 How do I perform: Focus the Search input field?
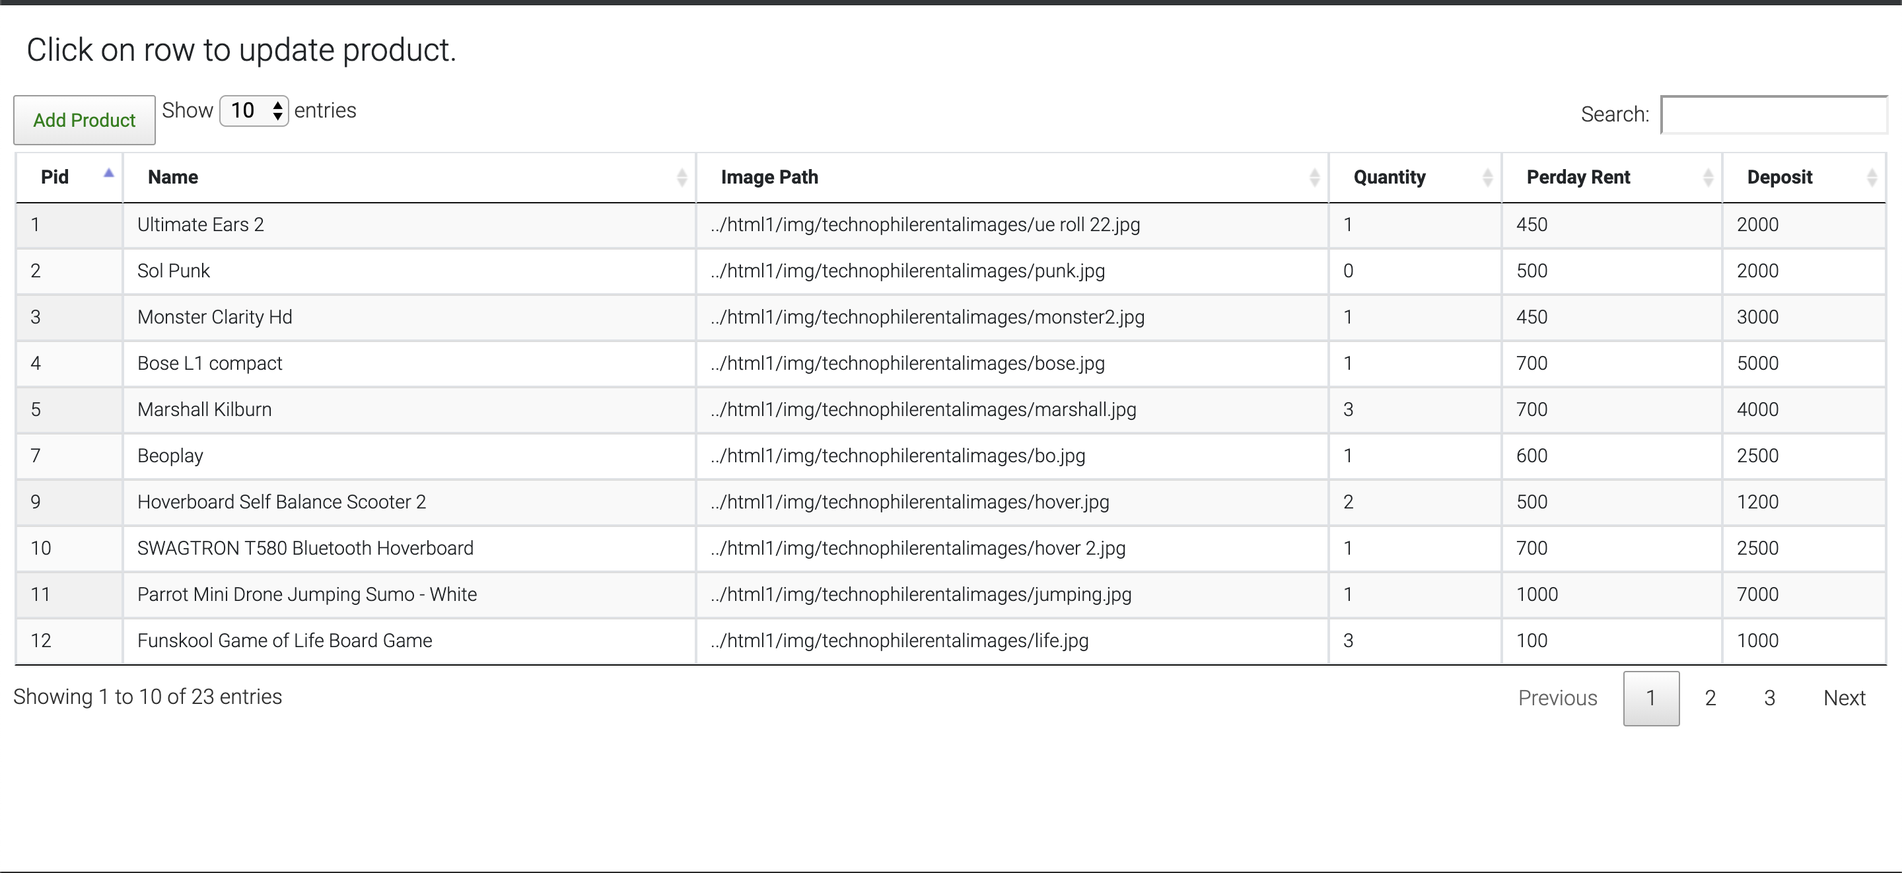[x=1773, y=114]
